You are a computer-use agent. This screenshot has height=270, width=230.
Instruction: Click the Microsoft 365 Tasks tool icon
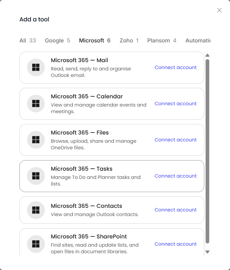click(36, 176)
